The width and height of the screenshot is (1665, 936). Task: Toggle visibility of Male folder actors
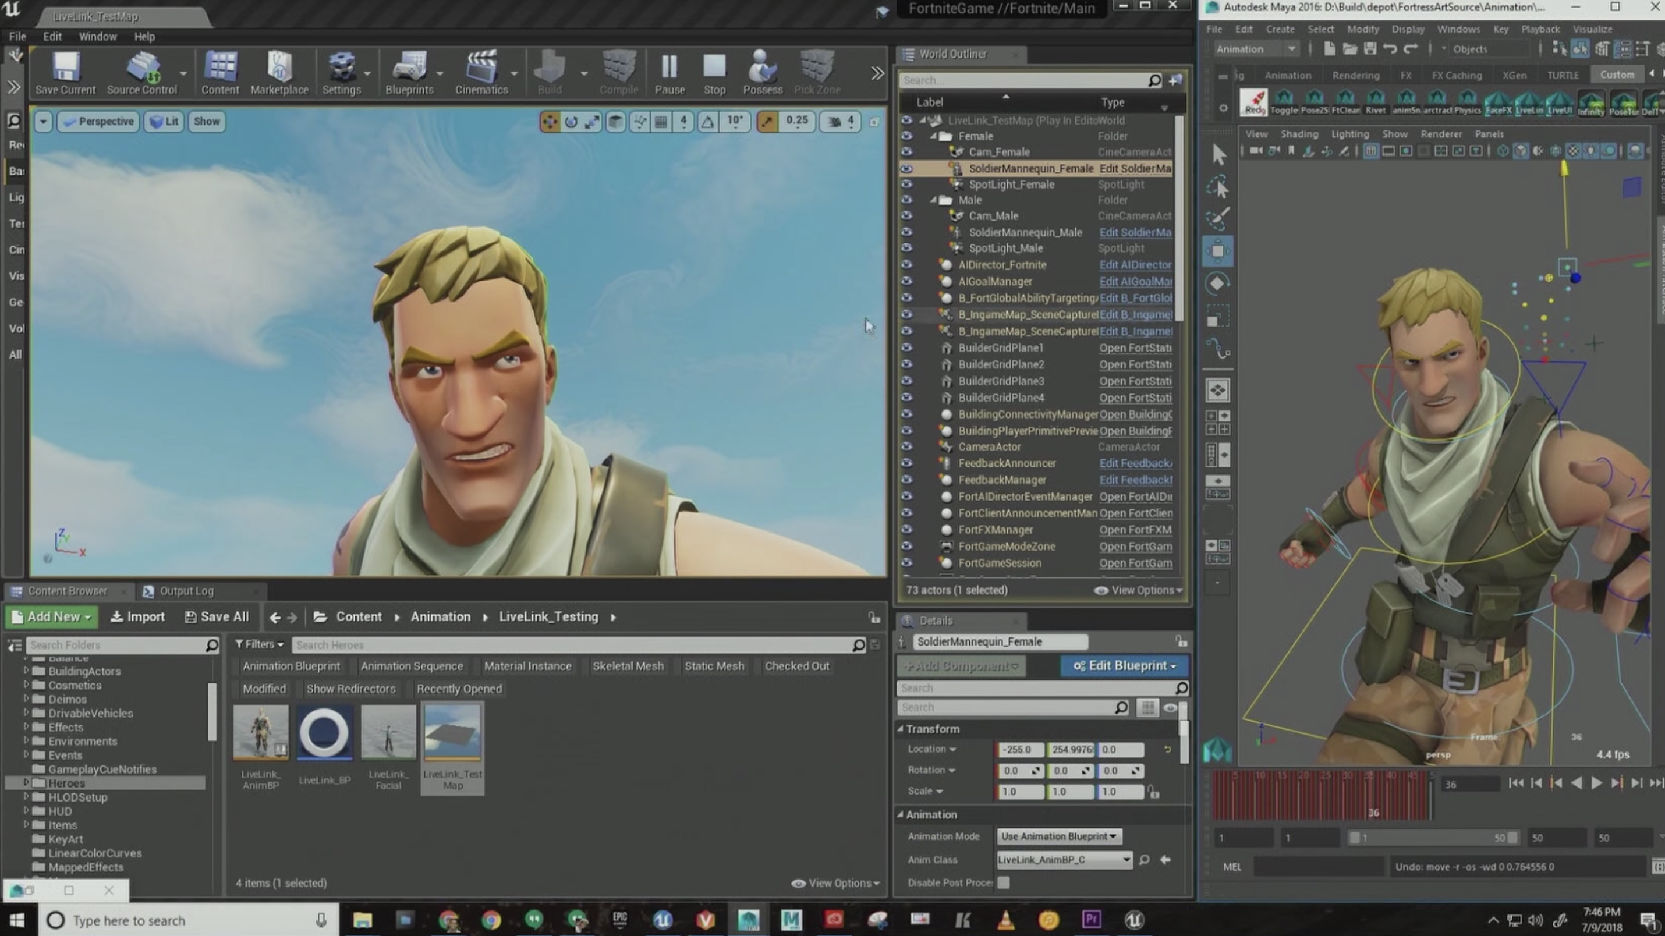coord(907,200)
